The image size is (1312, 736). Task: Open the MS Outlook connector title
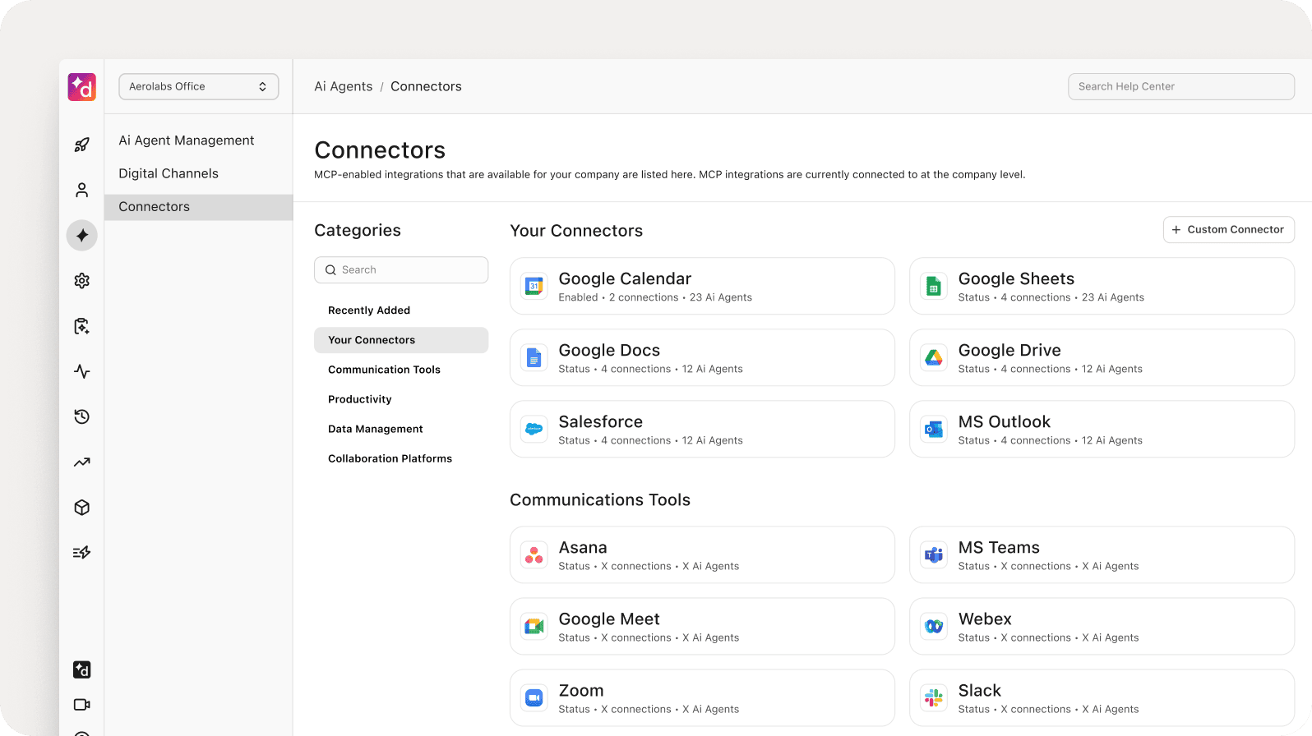click(x=1005, y=422)
